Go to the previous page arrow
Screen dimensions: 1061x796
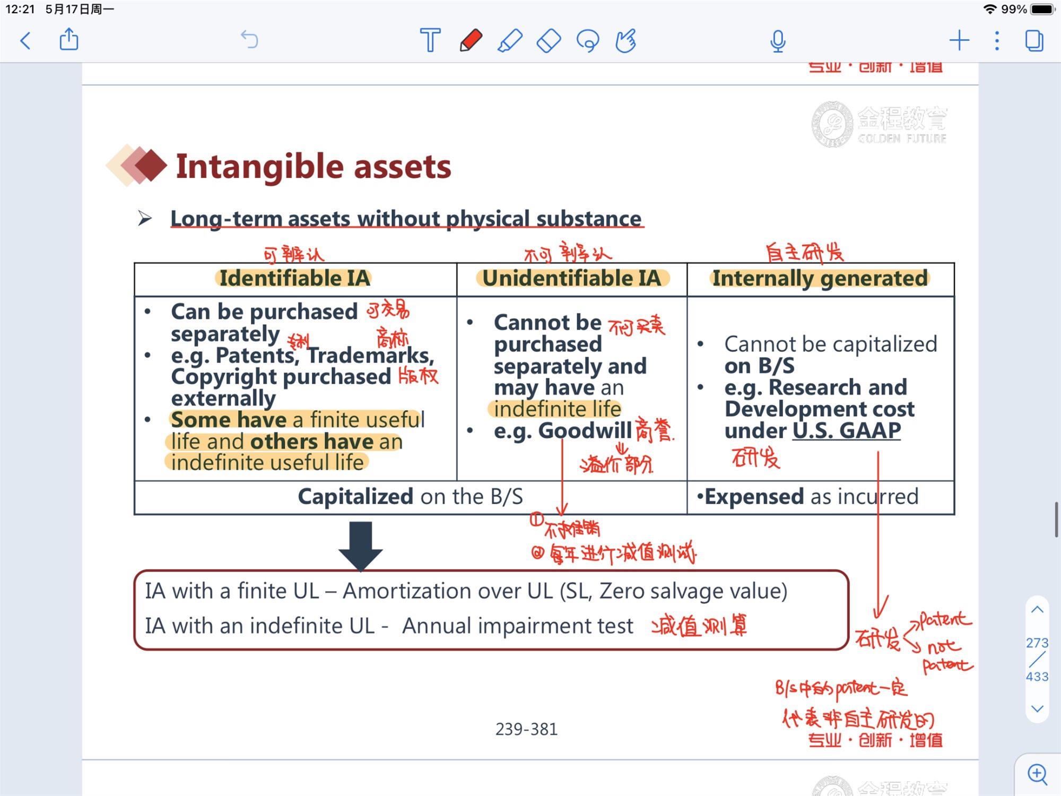tap(1037, 610)
